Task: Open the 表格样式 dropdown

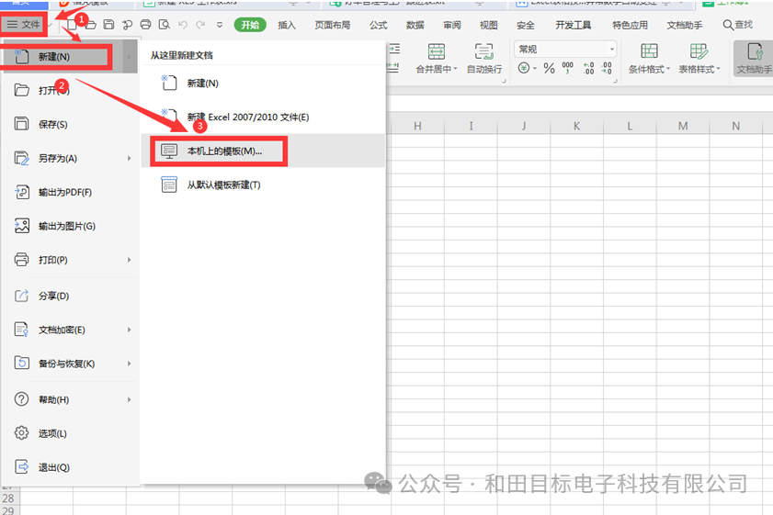Action: [x=699, y=58]
